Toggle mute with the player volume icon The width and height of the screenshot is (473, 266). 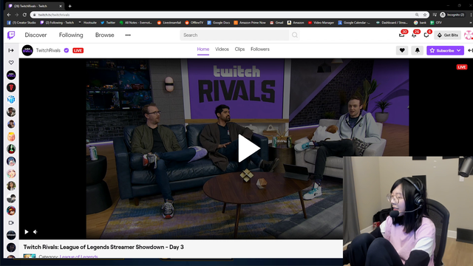(35, 232)
